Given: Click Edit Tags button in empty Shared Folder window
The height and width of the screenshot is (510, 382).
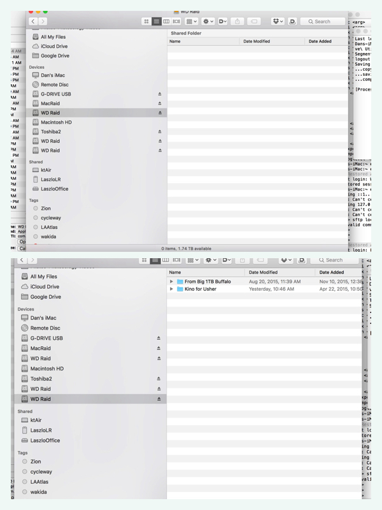Looking at the screenshot, I should coord(254,22).
